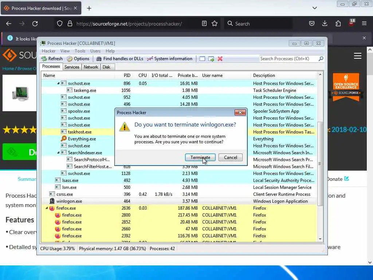The width and height of the screenshot is (373, 280).
Task: Sort by Private bytes column header
Action: pyautogui.click(x=188, y=75)
